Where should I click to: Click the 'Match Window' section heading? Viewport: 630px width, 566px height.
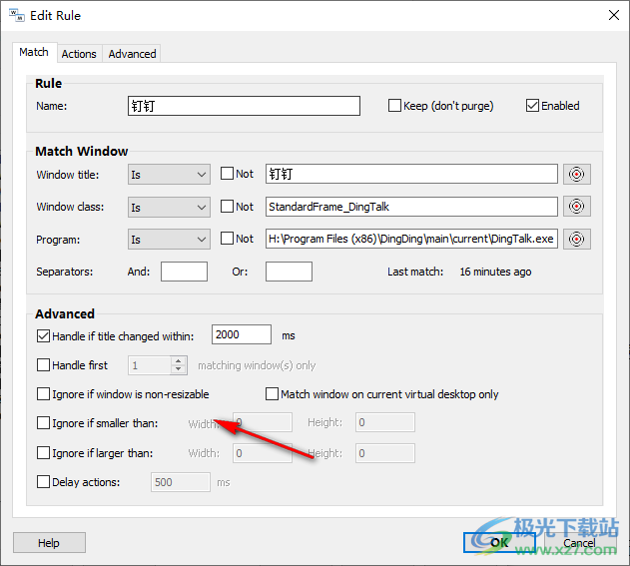[x=82, y=152]
